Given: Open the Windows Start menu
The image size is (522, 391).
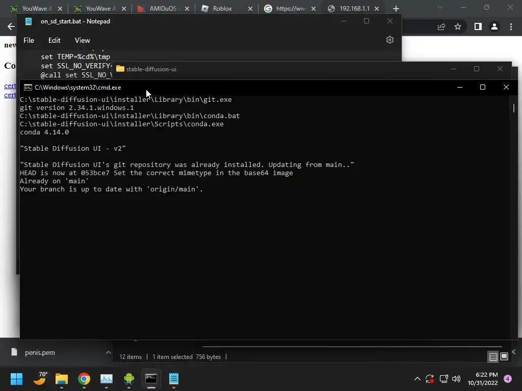Looking at the screenshot, I should (x=16, y=379).
